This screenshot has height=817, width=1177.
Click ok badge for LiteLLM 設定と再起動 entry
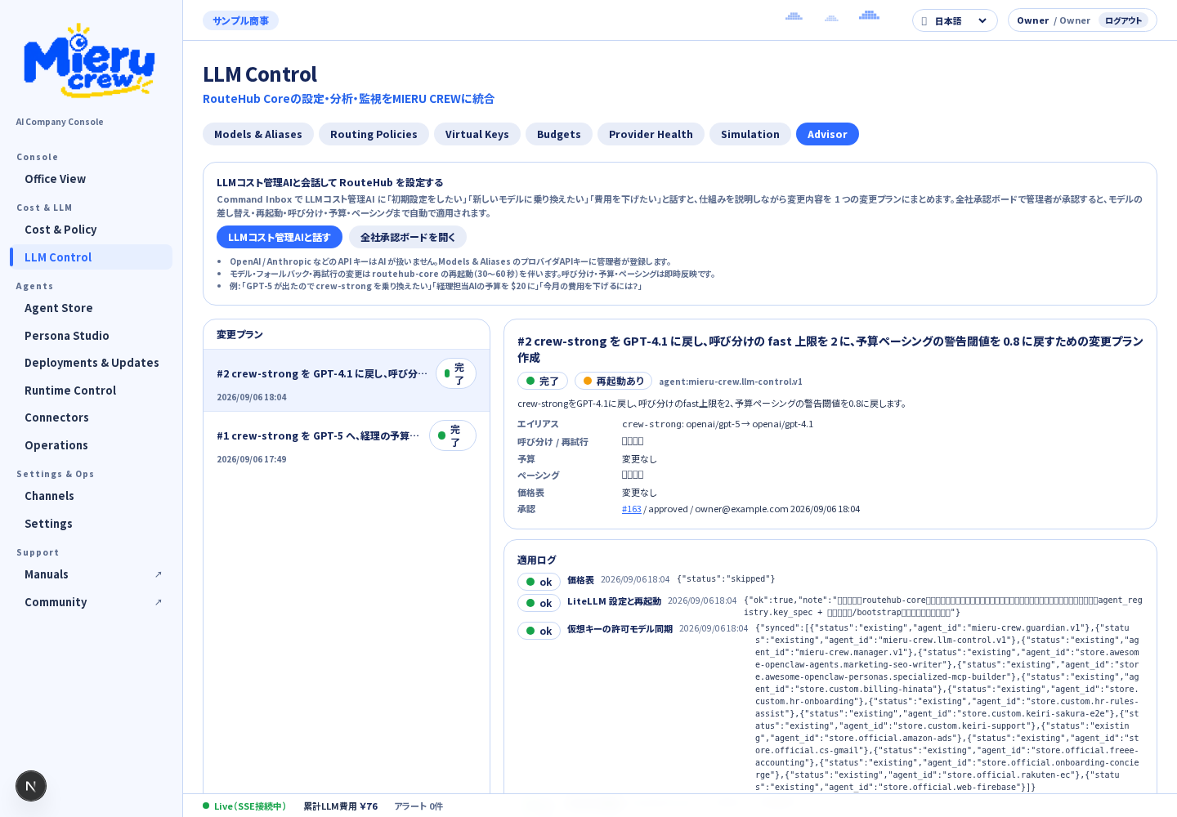click(539, 603)
